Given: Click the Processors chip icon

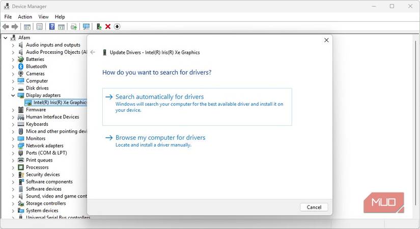Looking at the screenshot, I should pos(21,167).
